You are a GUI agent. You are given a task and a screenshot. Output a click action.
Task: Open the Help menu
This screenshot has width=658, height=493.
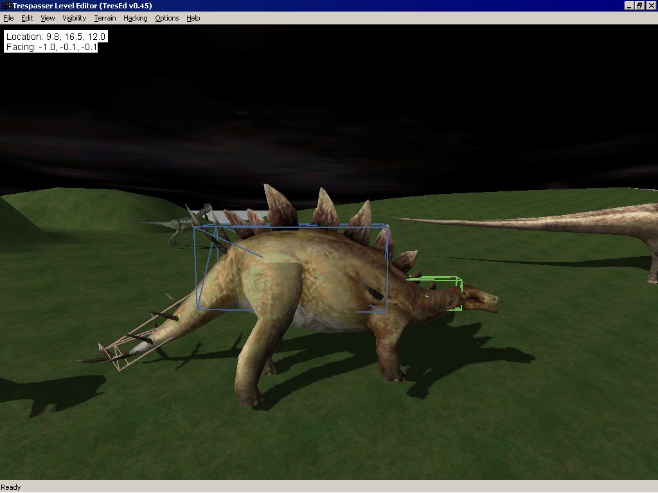click(x=193, y=18)
